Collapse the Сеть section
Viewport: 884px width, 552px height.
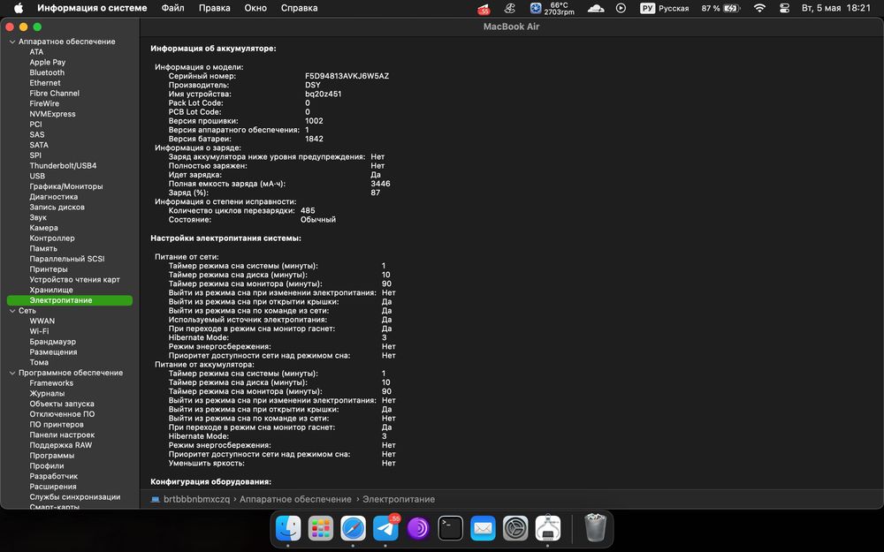pos(12,311)
